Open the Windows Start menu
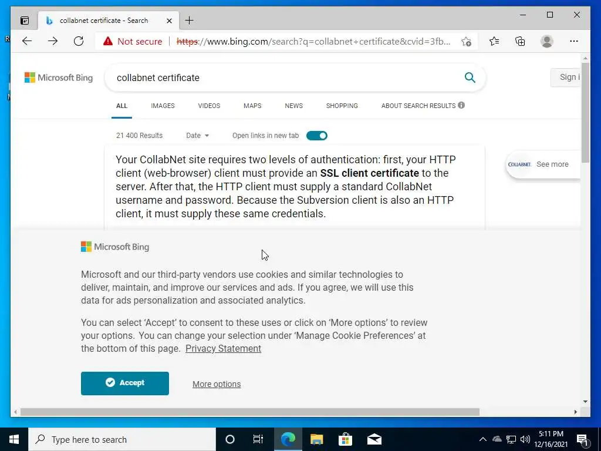 click(x=14, y=439)
